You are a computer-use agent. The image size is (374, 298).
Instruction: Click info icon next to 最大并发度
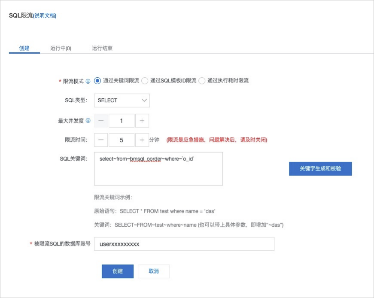coord(88,121)
